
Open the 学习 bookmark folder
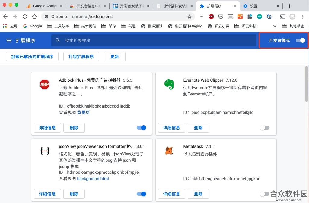click(109, 26)
